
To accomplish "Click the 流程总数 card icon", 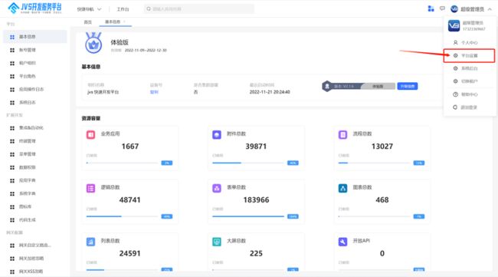I will click(x=342, y=134).
